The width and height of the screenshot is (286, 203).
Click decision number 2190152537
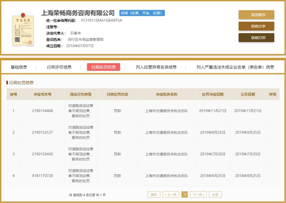pos(42,132)
